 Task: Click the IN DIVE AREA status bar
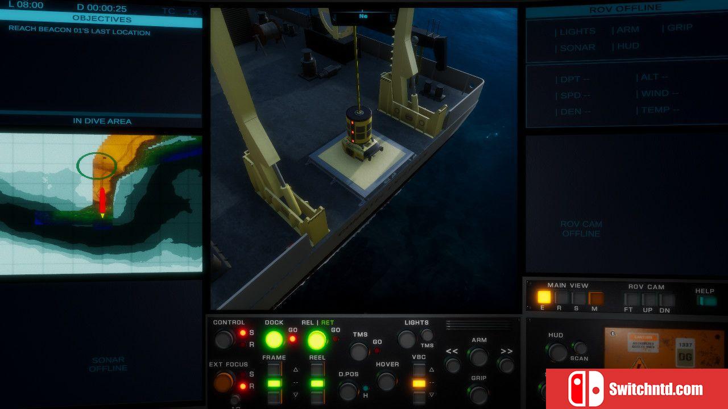101,121
